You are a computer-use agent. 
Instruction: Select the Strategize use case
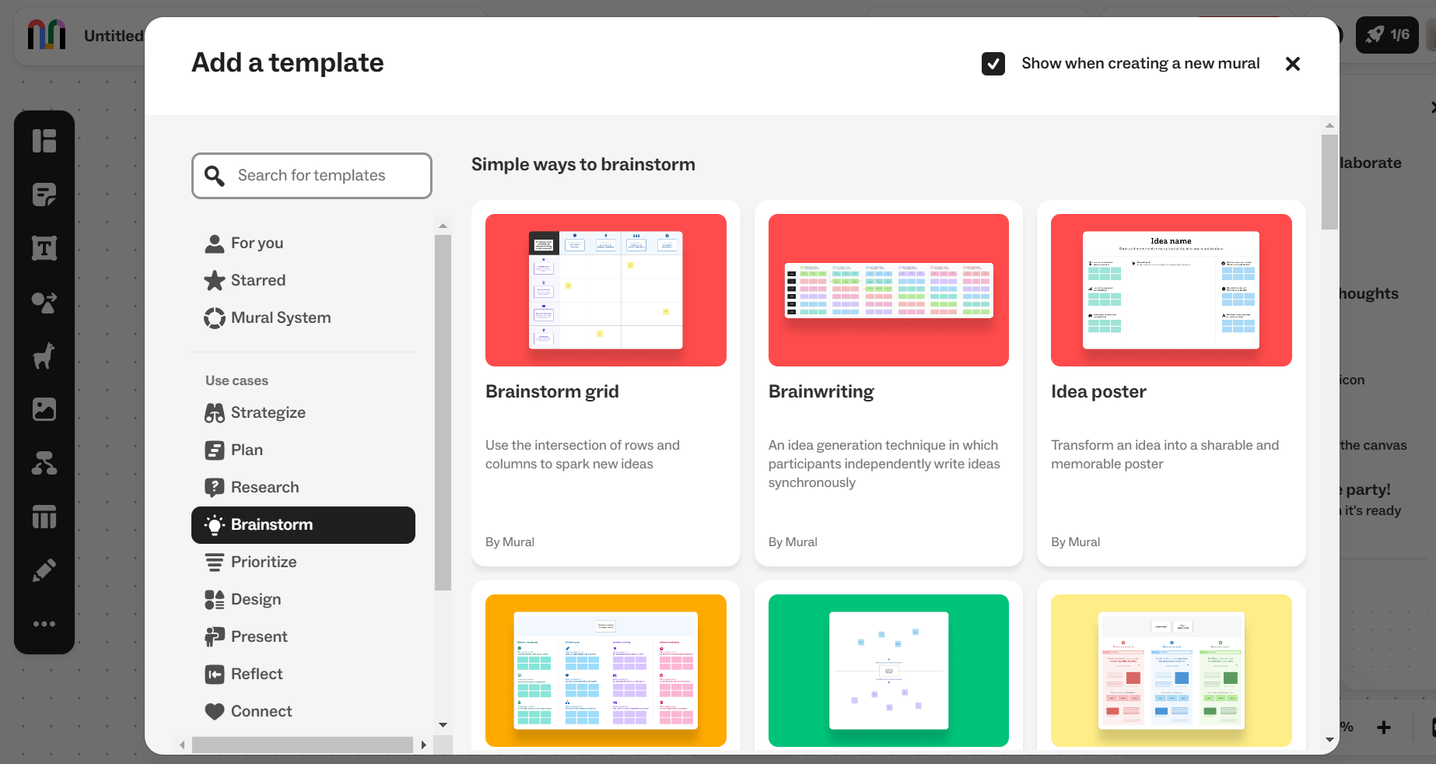[x=268, y=412]
